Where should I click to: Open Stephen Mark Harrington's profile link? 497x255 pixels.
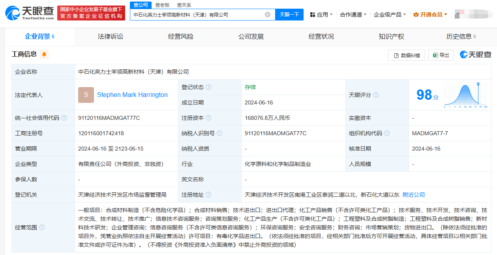(132, 95)
